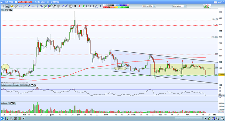Open Volume panel wrench settings
The height and width of the screenshot is (121, 225).
[x=9, y=103]
